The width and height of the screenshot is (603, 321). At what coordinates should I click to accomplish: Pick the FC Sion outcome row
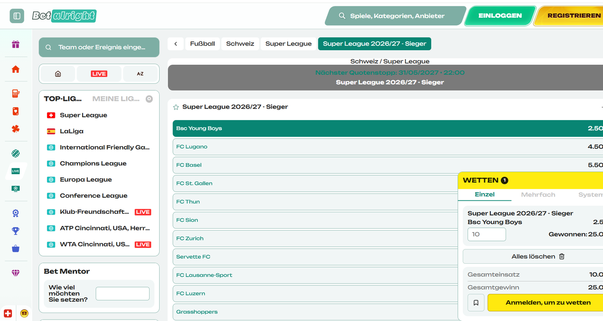(x=315, y=220)
